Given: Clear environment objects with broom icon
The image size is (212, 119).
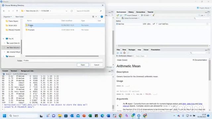Looking at the screenshot, I should [153, 15].
